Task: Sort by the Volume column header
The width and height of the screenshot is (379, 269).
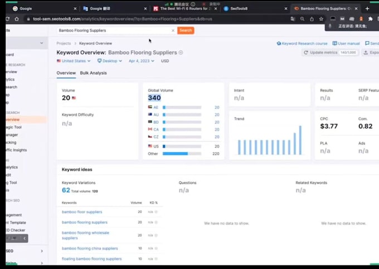Action: (x=136, y=203)
